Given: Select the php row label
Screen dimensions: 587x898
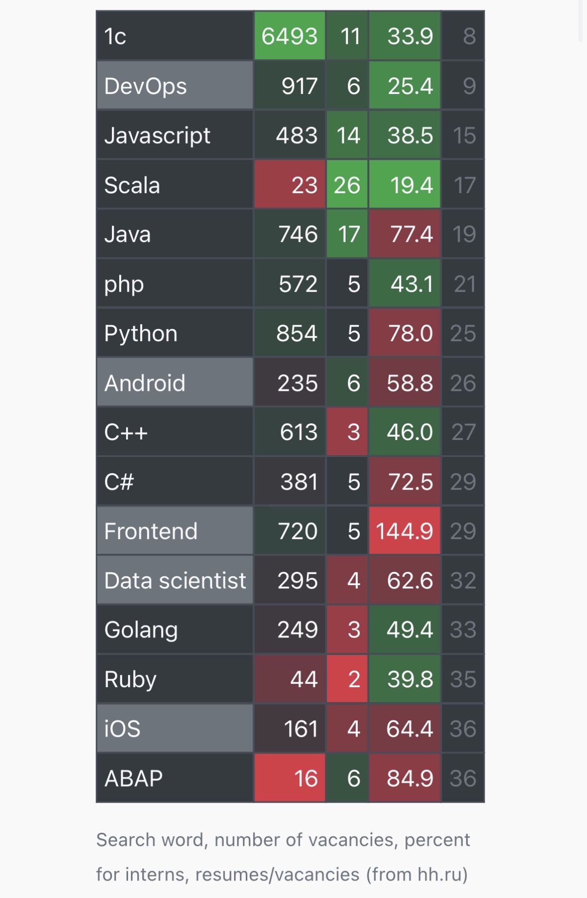Looking at the screenshot, I should tap(174, 284).
